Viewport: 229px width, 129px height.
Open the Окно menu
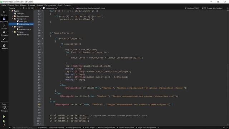pyautogui.click(x=60, y=5)
